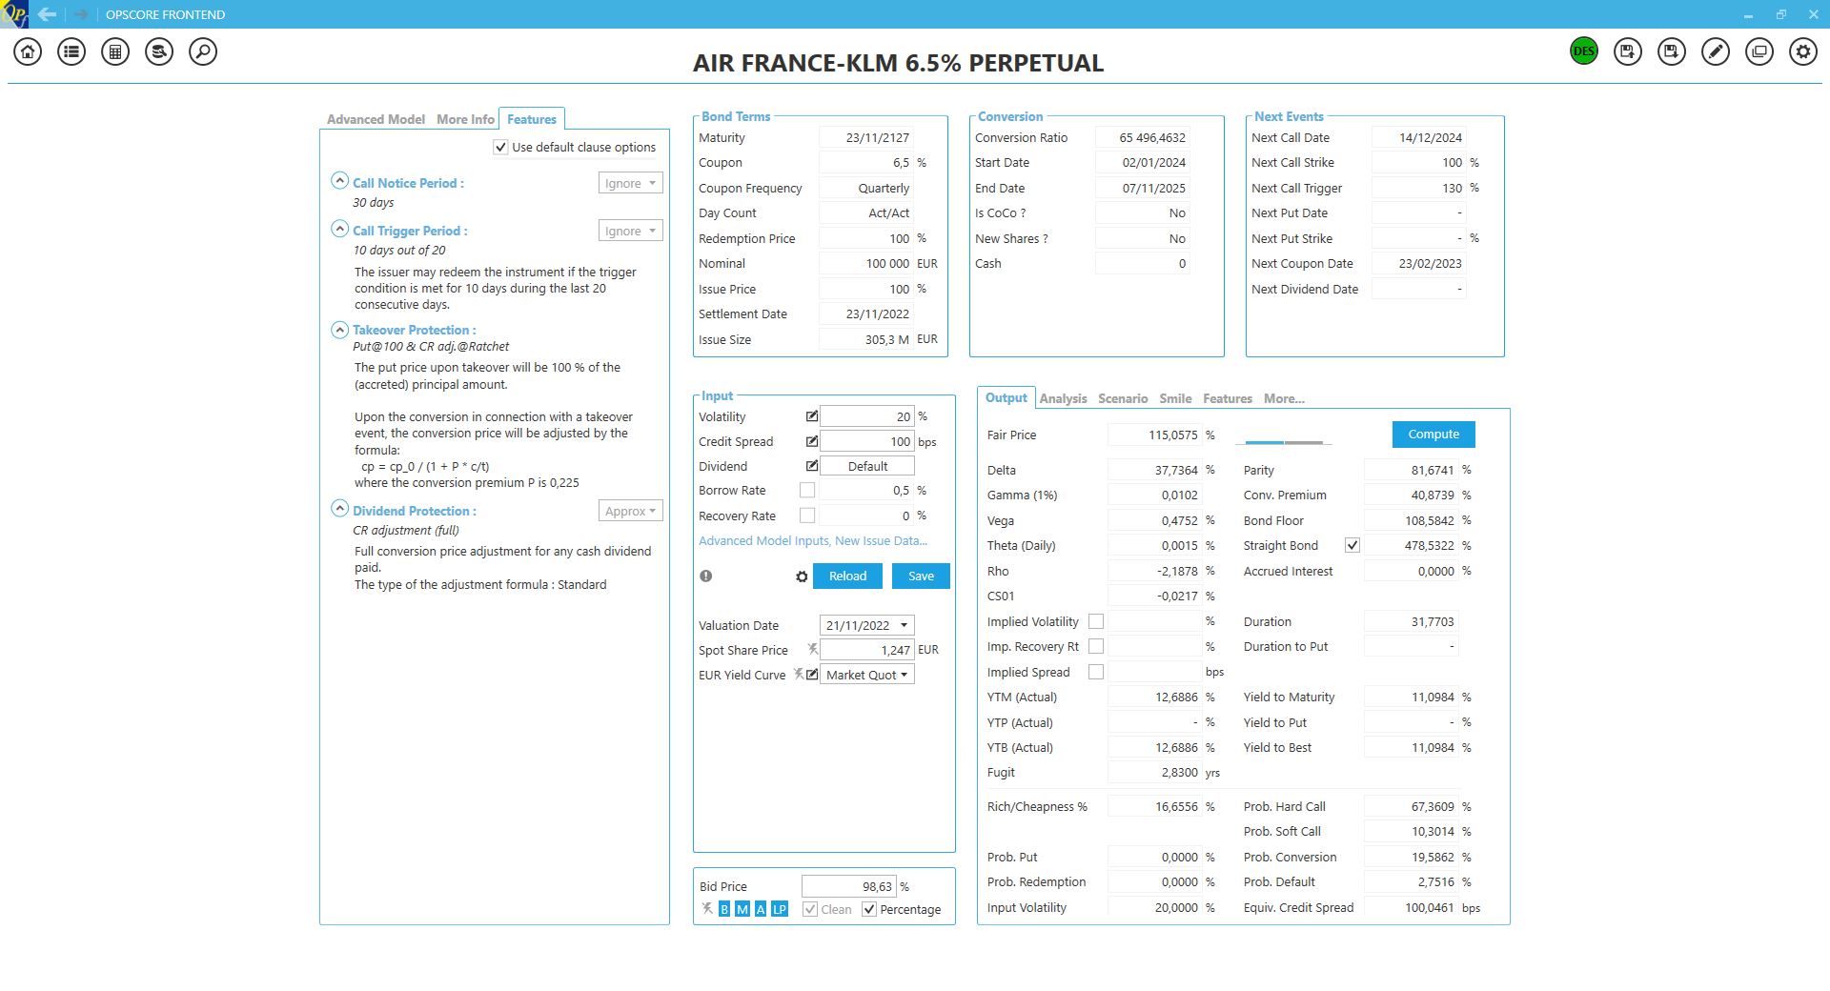Open the calculator grid icon
1830x991 pixels.
tap(115, 51)
